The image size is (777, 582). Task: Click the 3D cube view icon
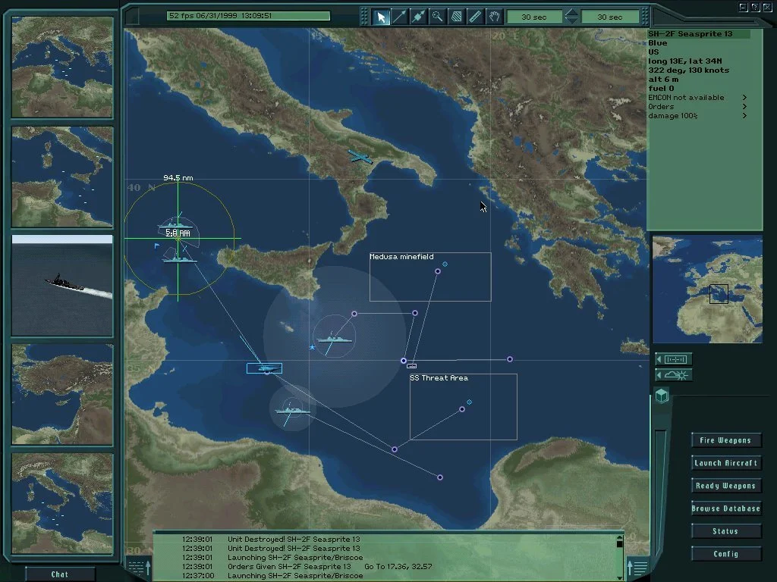tap(662, 396)
